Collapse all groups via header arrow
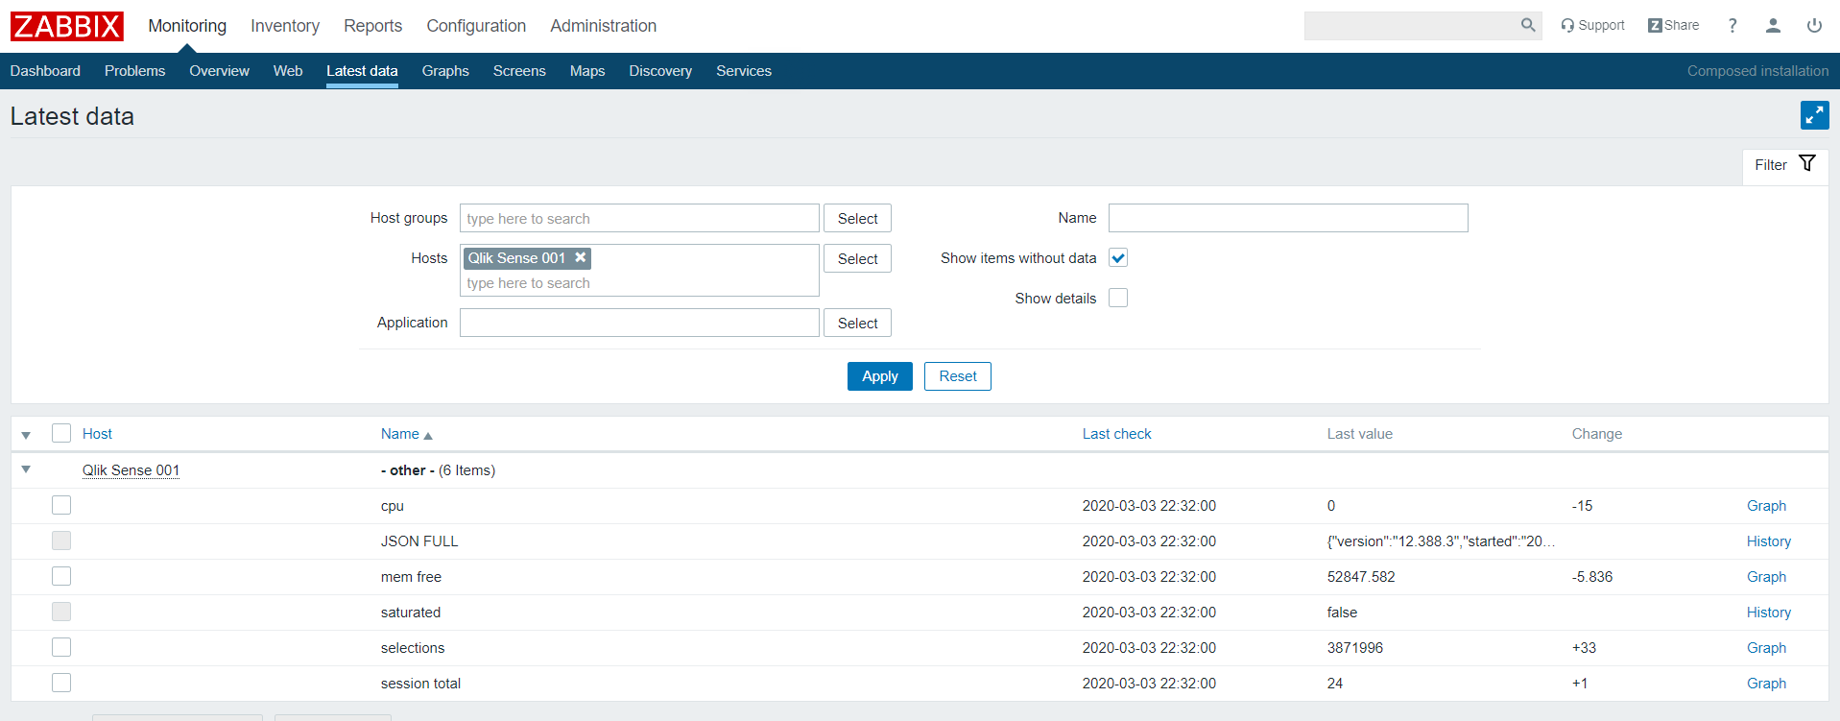 26,435
